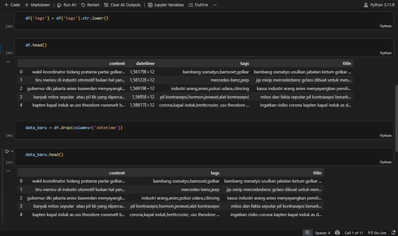Click execution count [16] label
This screenshot has width=398, height=236.
(9, 136)
